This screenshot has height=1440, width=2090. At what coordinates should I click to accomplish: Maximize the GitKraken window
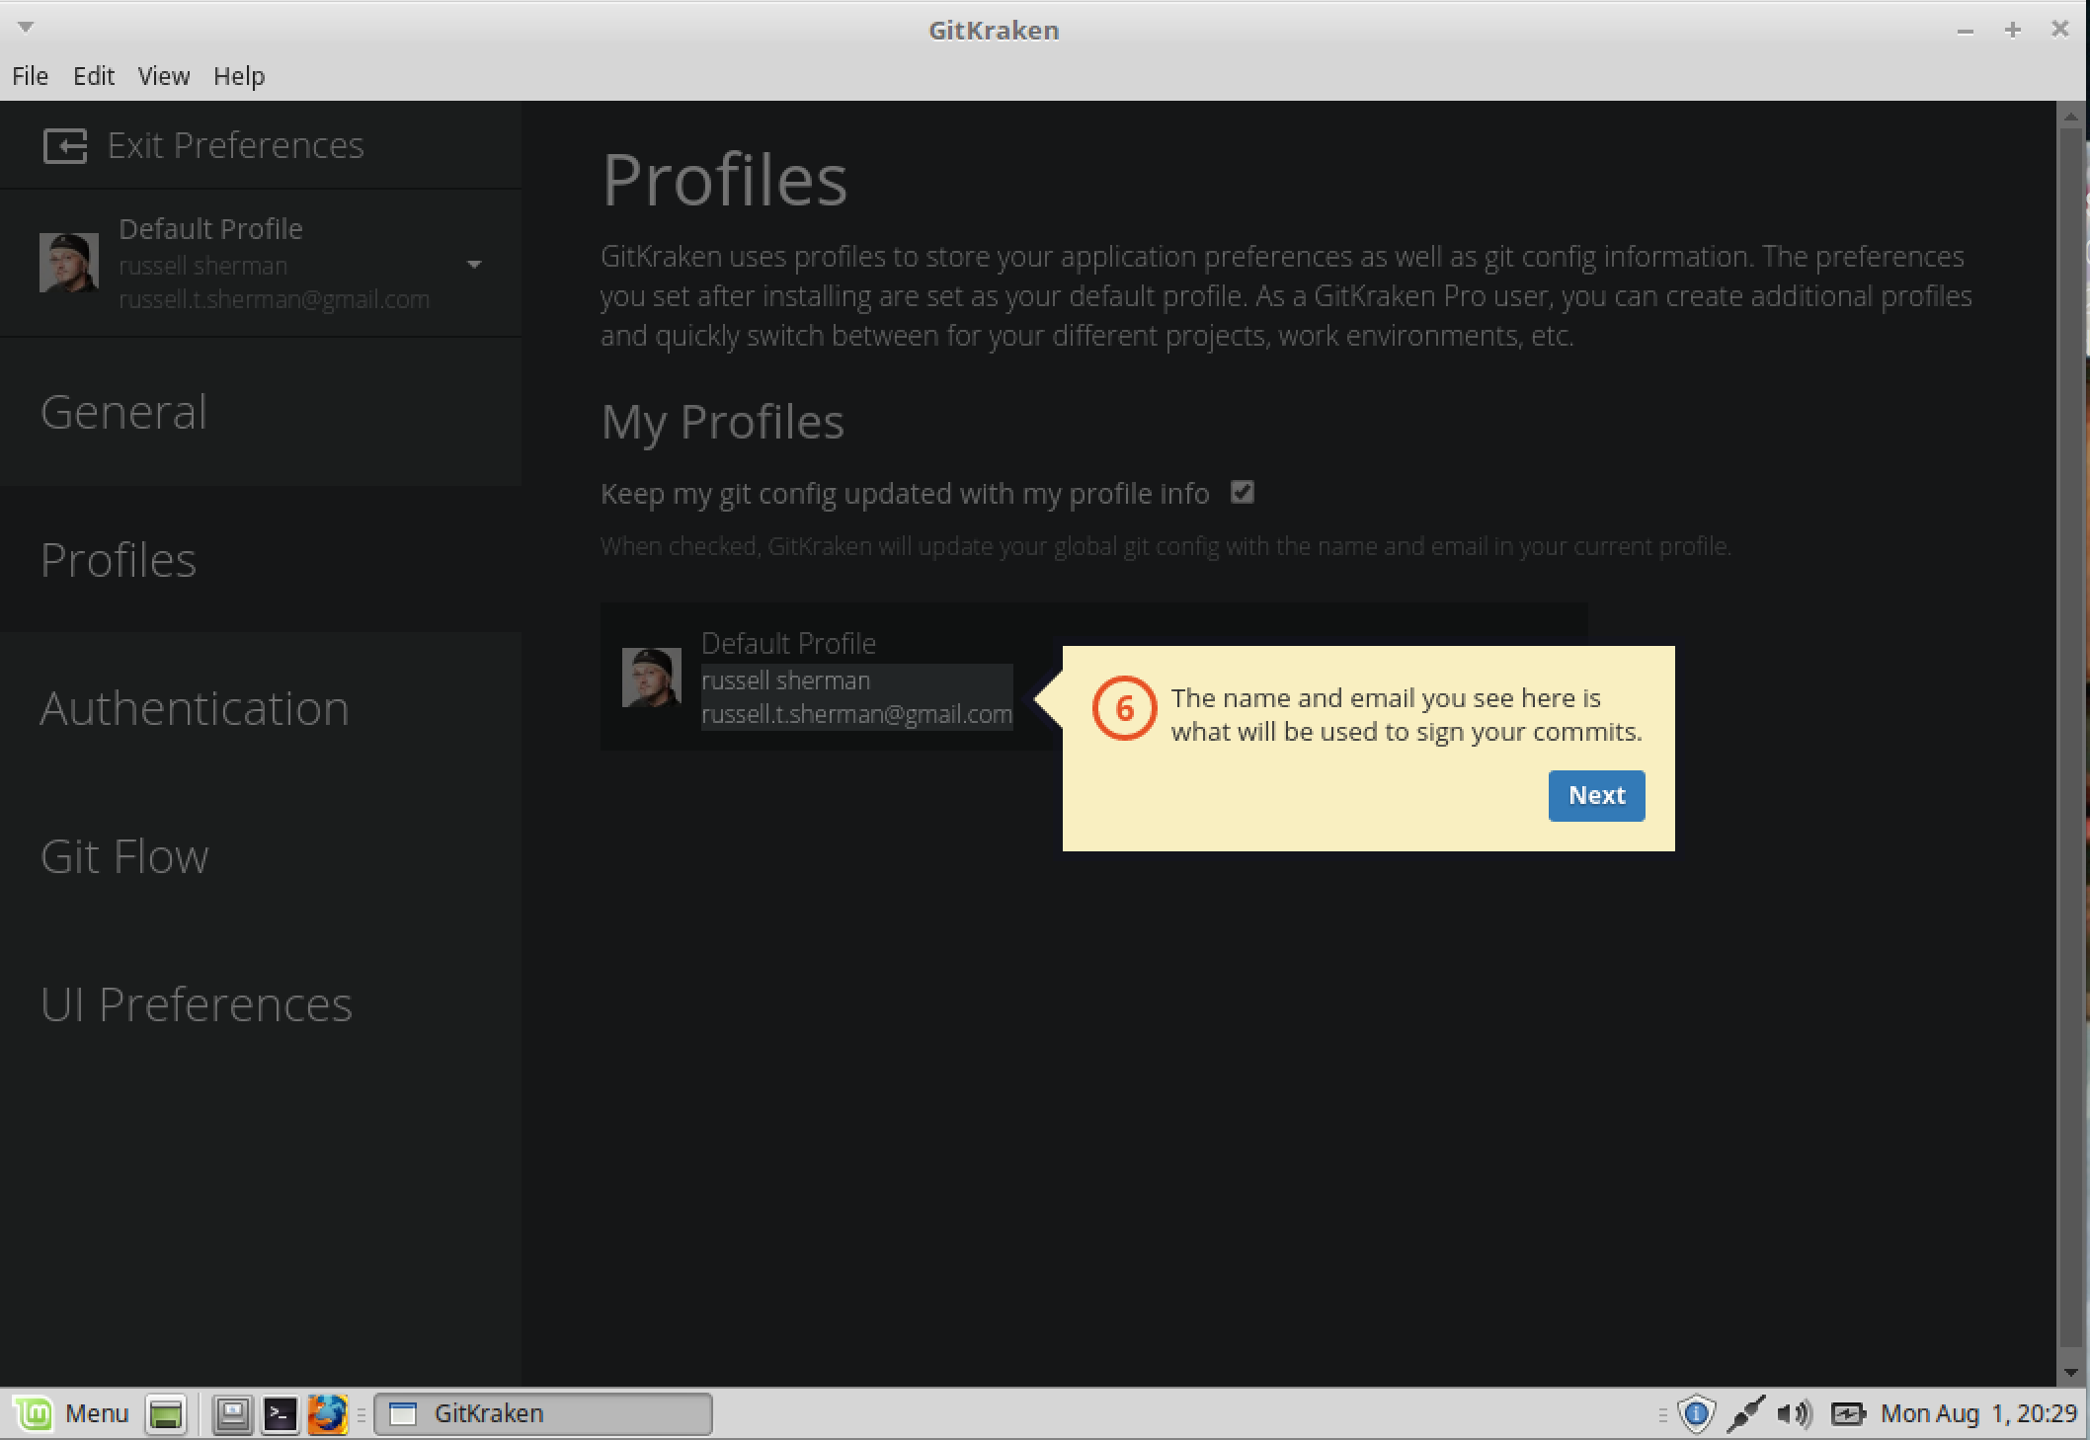point(2012,31)
